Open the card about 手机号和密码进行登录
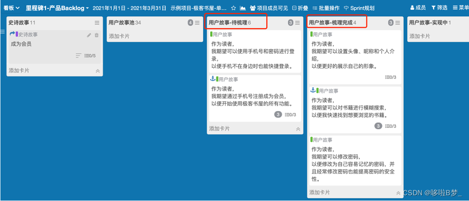 [x=255, y=51]
